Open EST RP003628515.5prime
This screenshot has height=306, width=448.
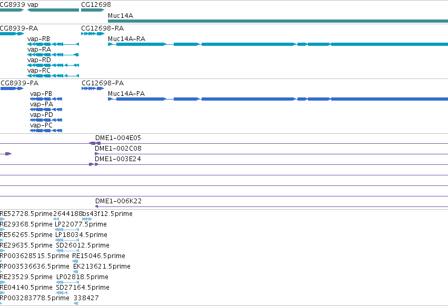pos(35,256)
